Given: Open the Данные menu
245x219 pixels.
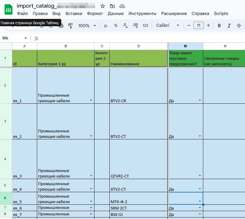Looking at the screenshot, I should click(115, 13).
